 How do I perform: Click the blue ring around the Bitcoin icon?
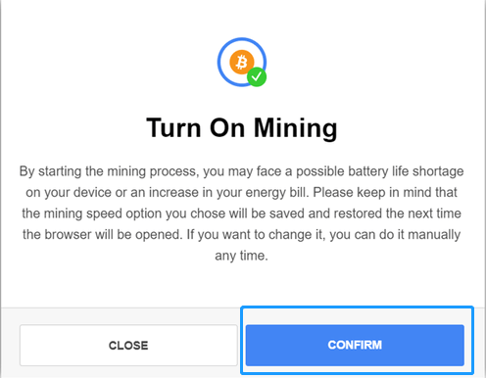click(242, 62)
